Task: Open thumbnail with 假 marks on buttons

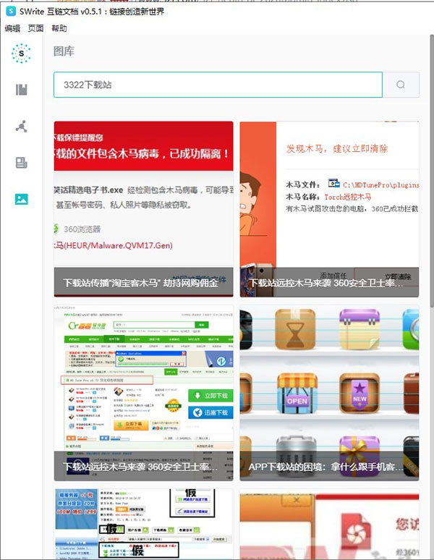Action: coord(143,524)
